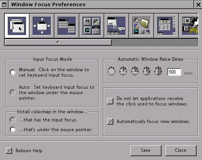
Task: Open the window movement arrows preferences icon
Action: click(42, 26)
